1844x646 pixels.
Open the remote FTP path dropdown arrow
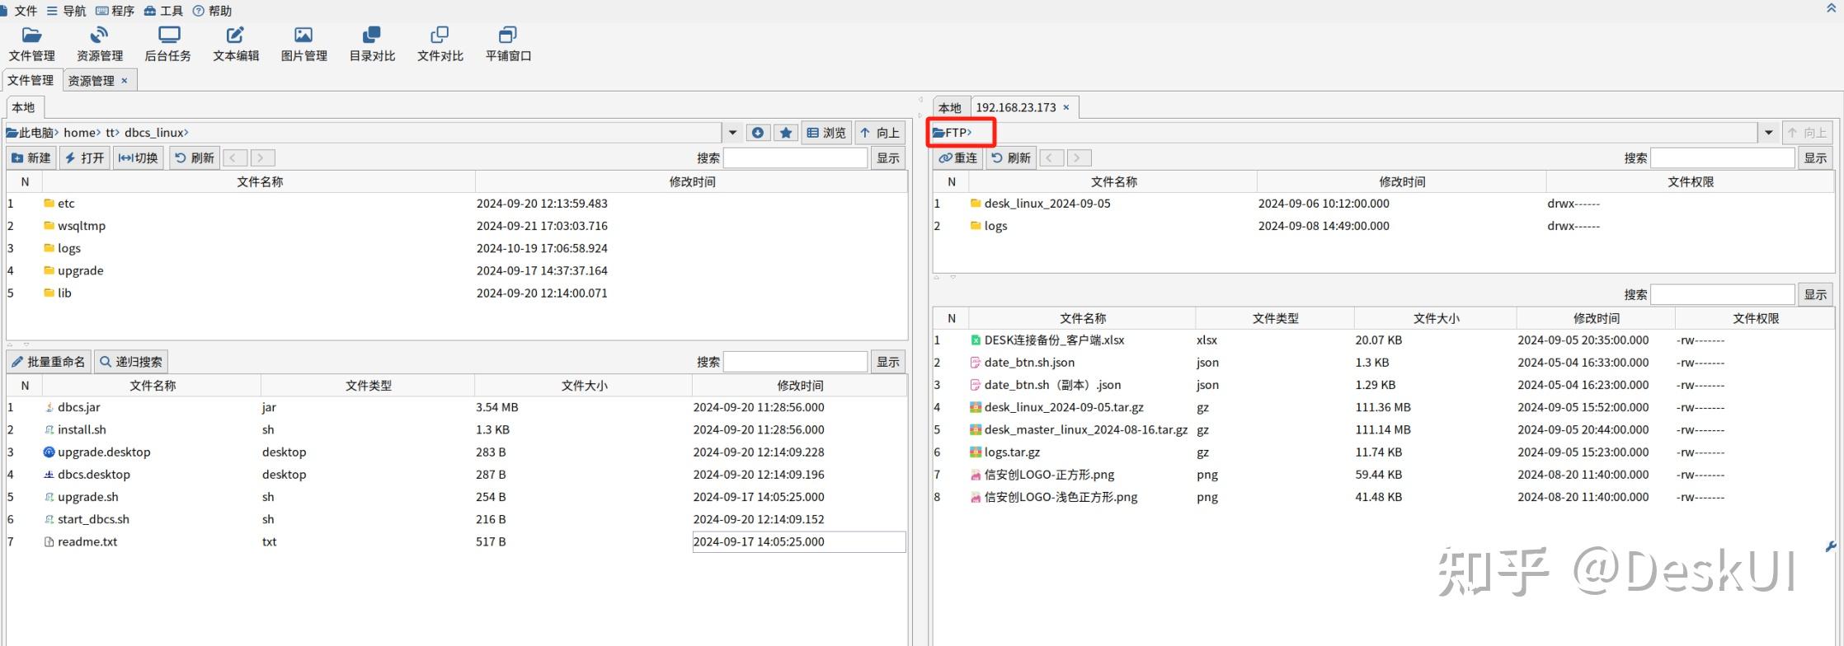1768,133
